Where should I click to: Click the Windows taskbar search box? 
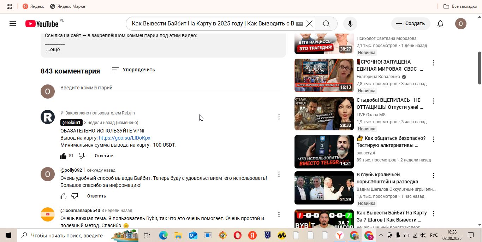pos(78,235)
